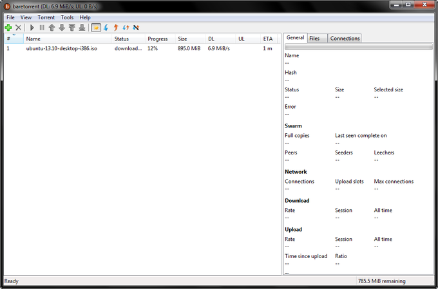The image size is (438, 289).
Task: Select the ubuntu-13.10-desktop-i386.iso torrent
Action: point(61,48)
